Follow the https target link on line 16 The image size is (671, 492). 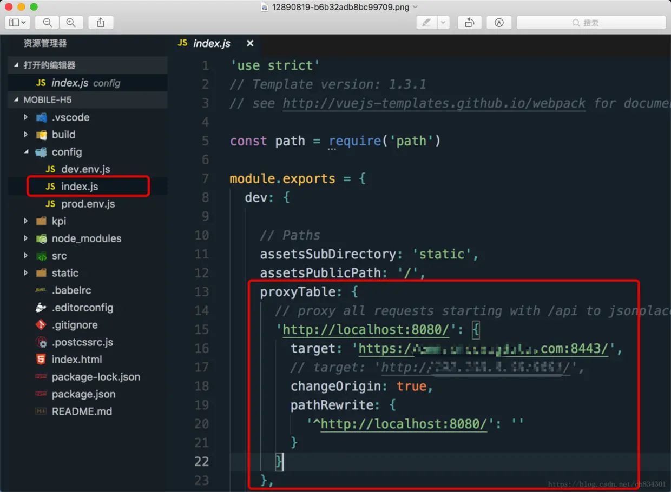click(484, 349)
